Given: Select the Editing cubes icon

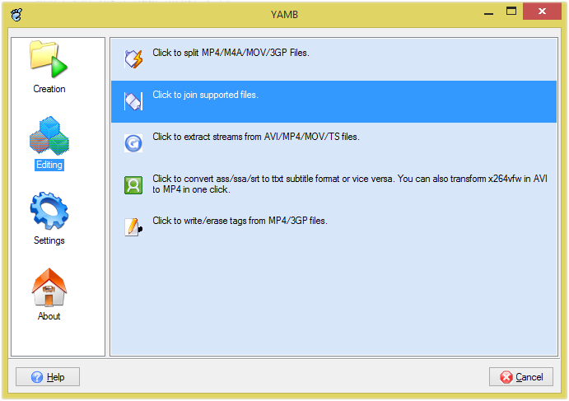Looking at the screenshot, I should [49, 136].
